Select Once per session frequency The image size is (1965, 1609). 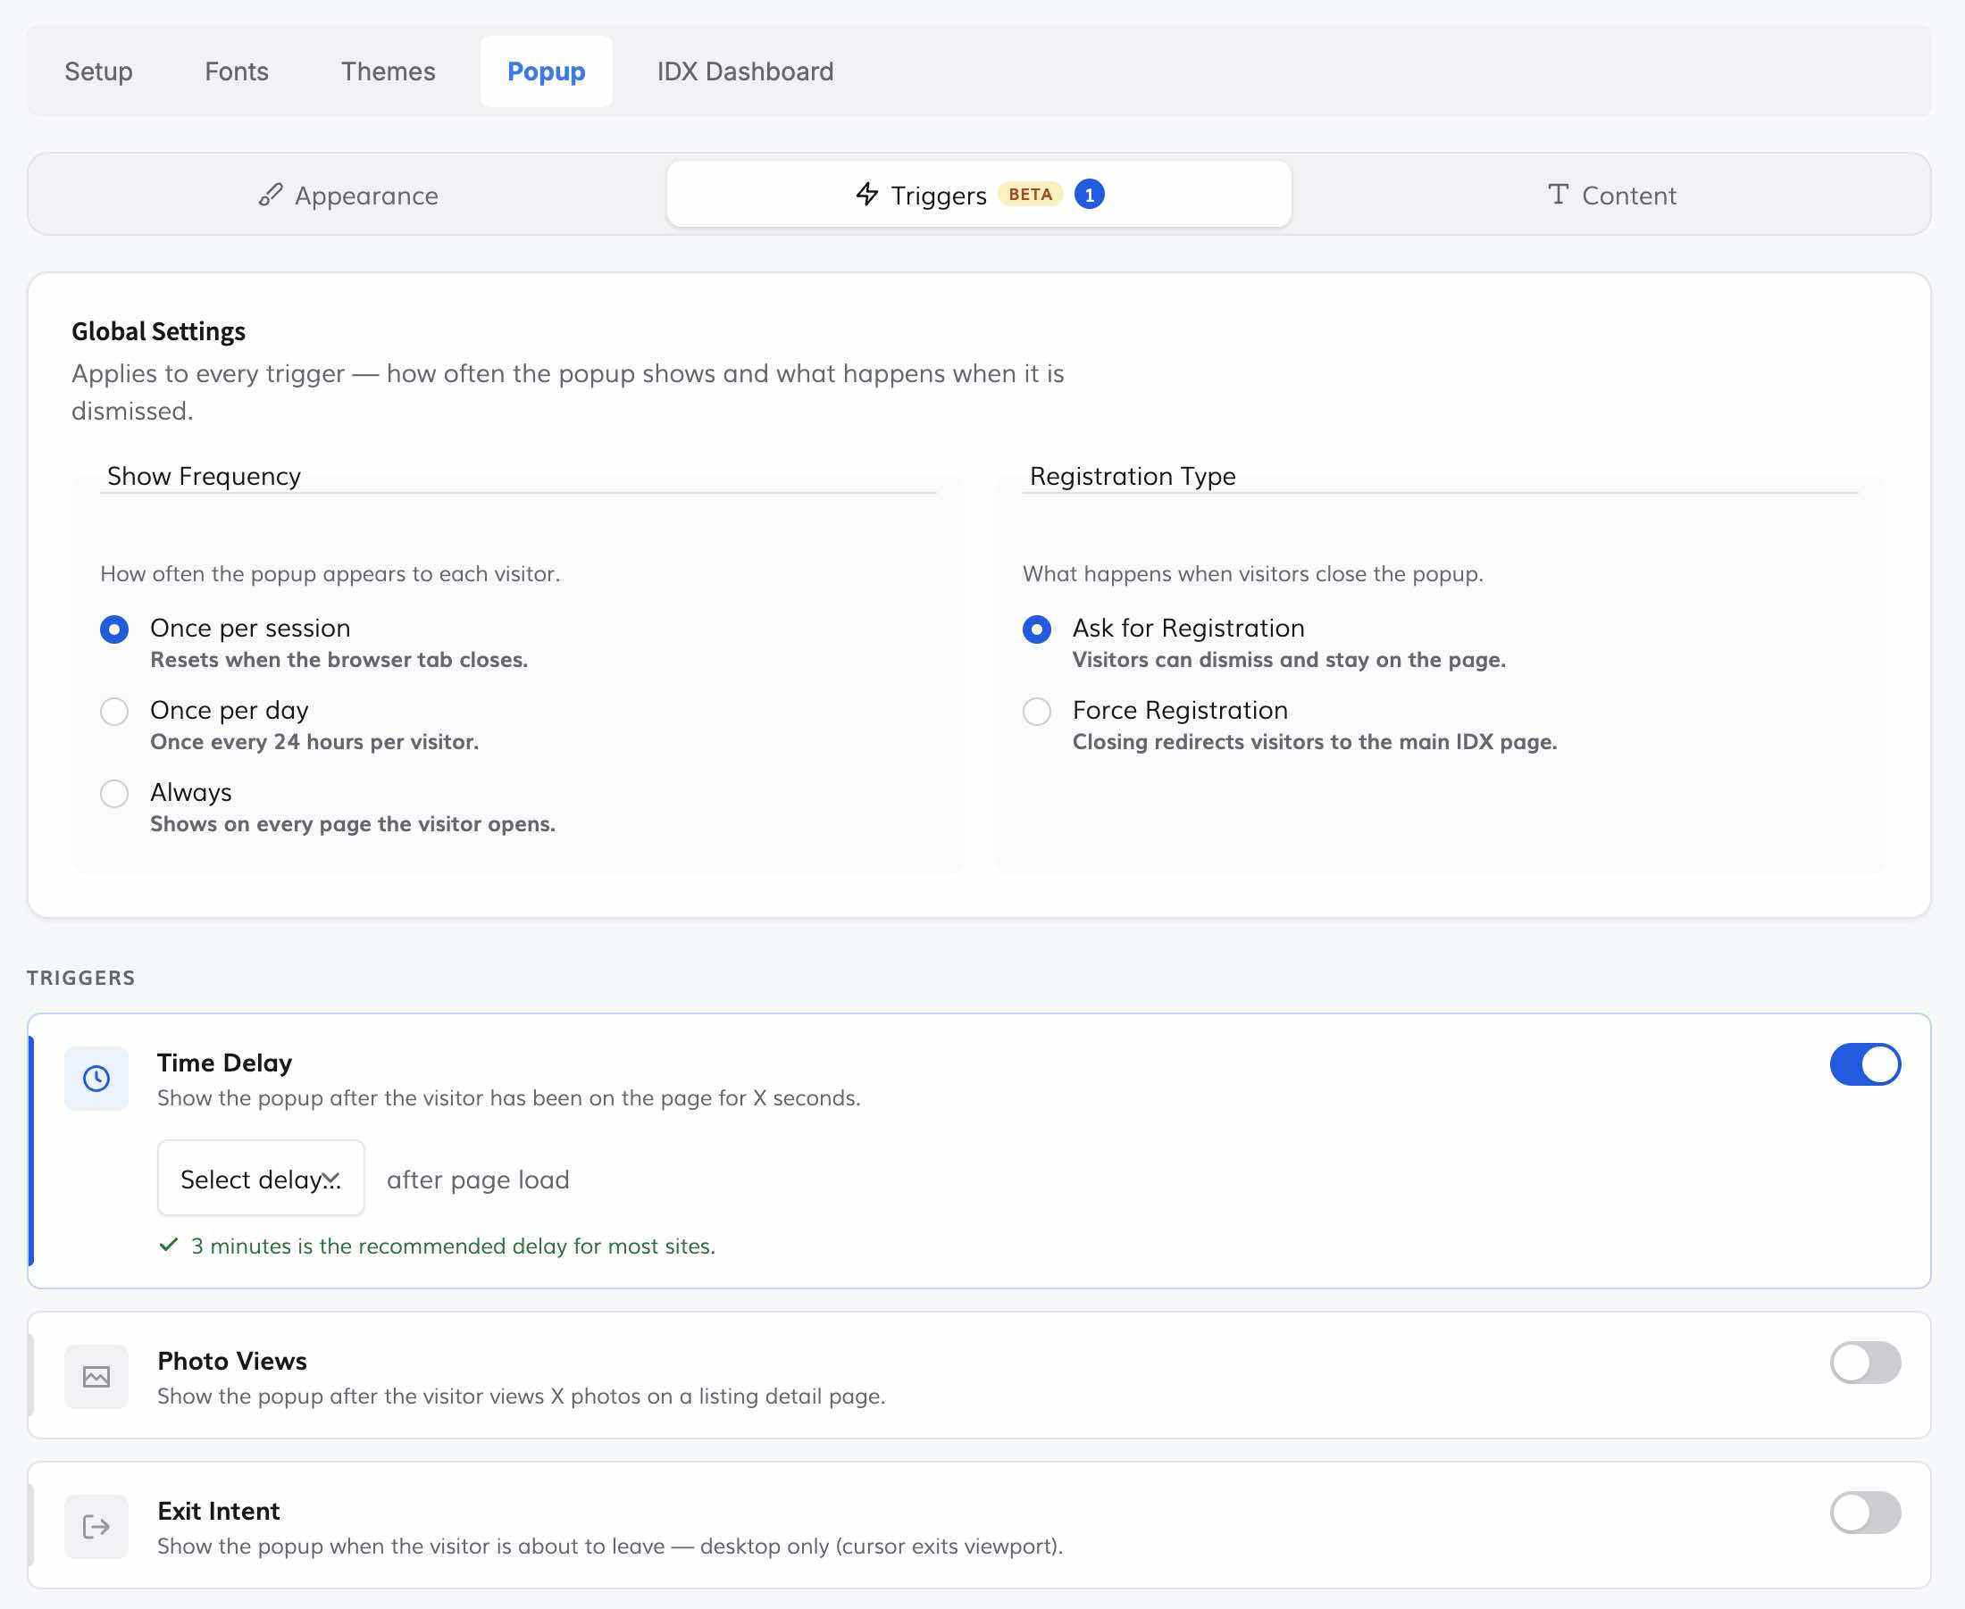[x=114, y=629]
